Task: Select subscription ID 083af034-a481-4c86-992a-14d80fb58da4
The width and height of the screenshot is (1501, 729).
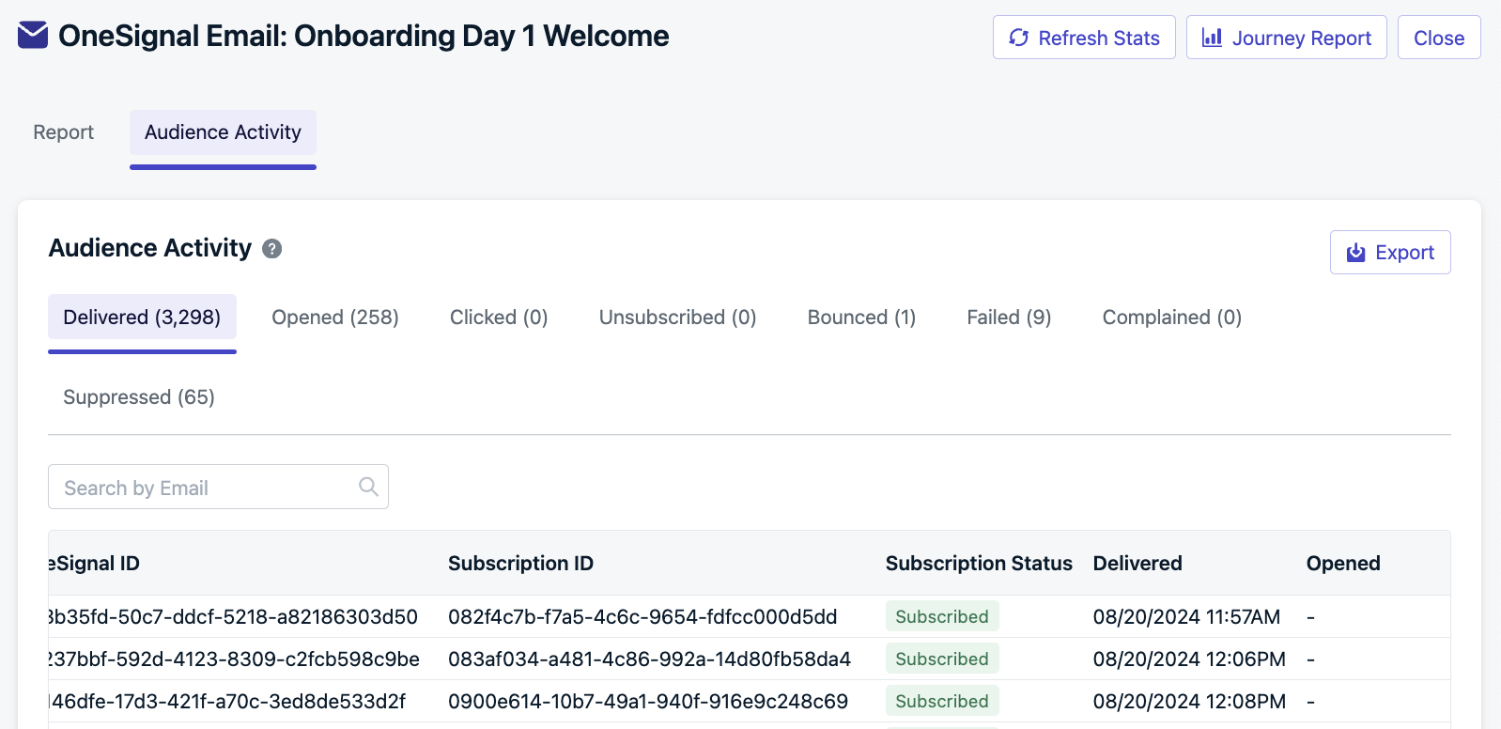Action: [649, 659]
